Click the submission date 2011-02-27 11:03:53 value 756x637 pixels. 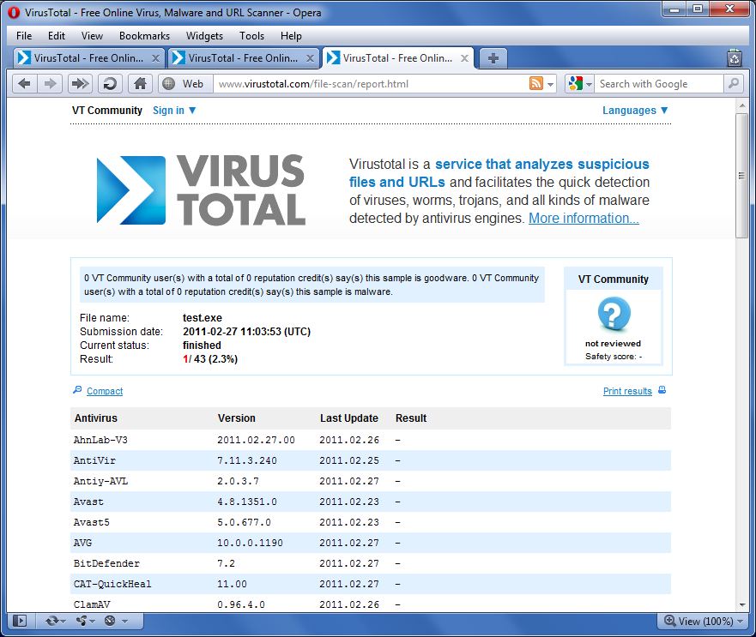pos(247,332)
